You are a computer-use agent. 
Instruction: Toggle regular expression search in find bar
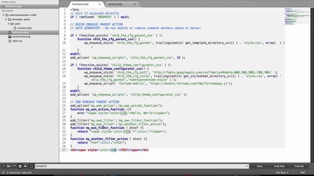(x=3, y=166)
